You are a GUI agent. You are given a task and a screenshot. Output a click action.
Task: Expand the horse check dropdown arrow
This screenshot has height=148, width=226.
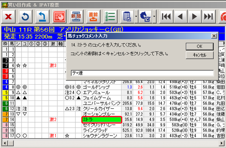coord(154,16)
